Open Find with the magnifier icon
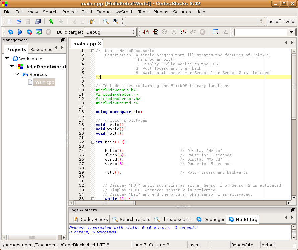This screenshot has height=250, width=298. 106,21
